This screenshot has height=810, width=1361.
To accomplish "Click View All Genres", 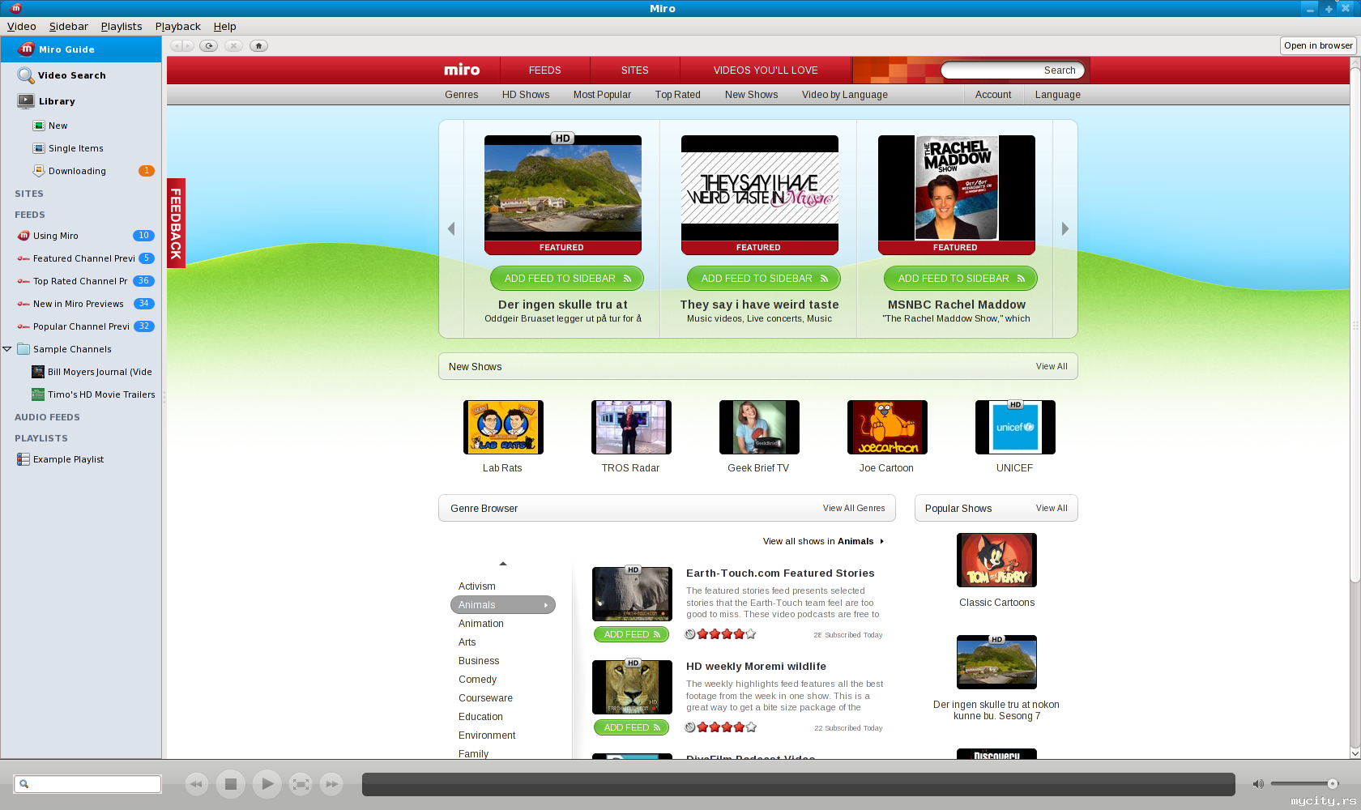I will (854, 508).
